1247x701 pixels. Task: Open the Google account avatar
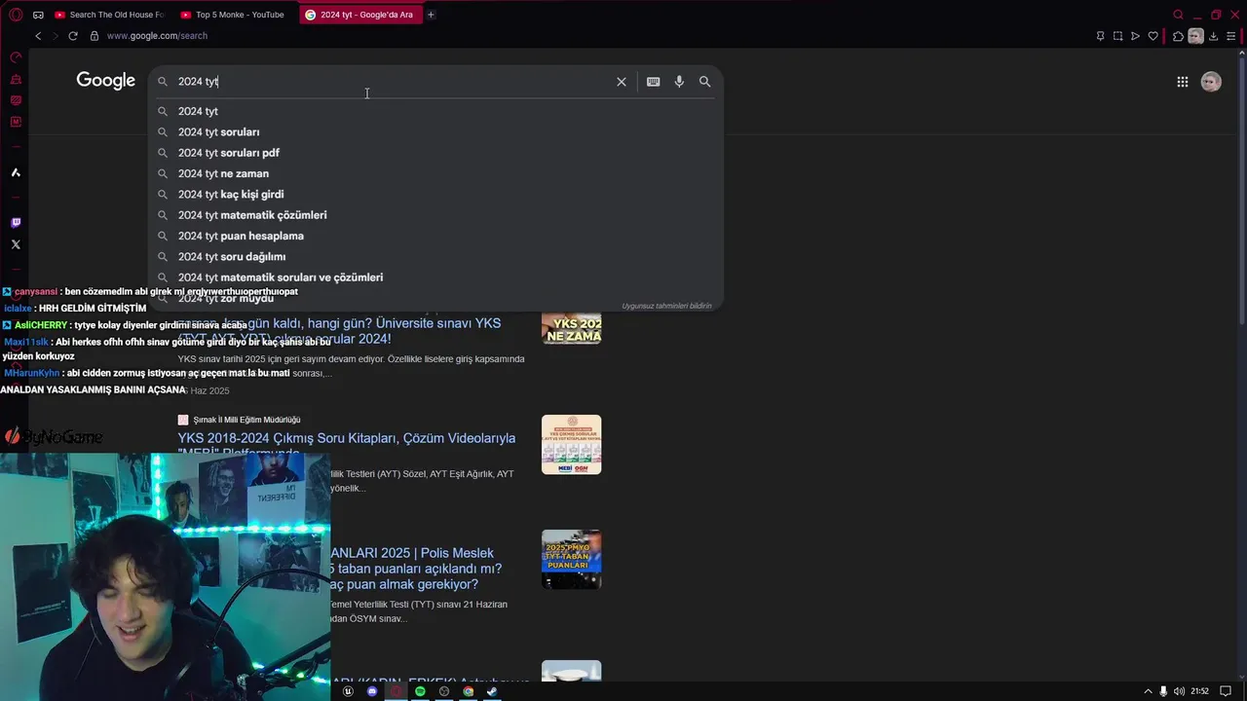click(x=1211, y=82)
